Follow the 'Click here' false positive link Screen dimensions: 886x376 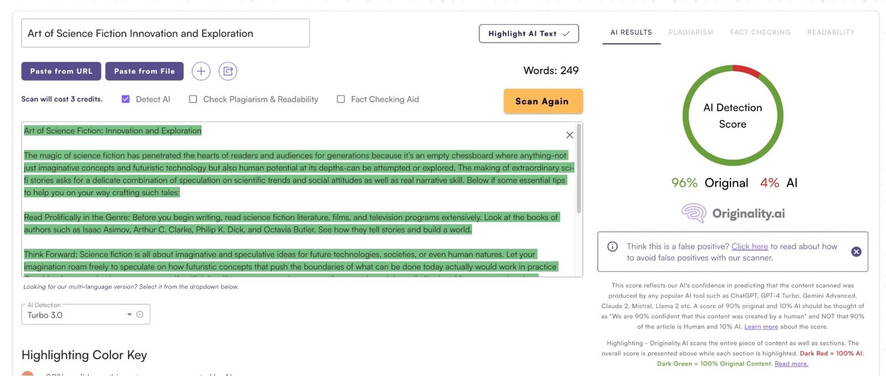[749, 246]
